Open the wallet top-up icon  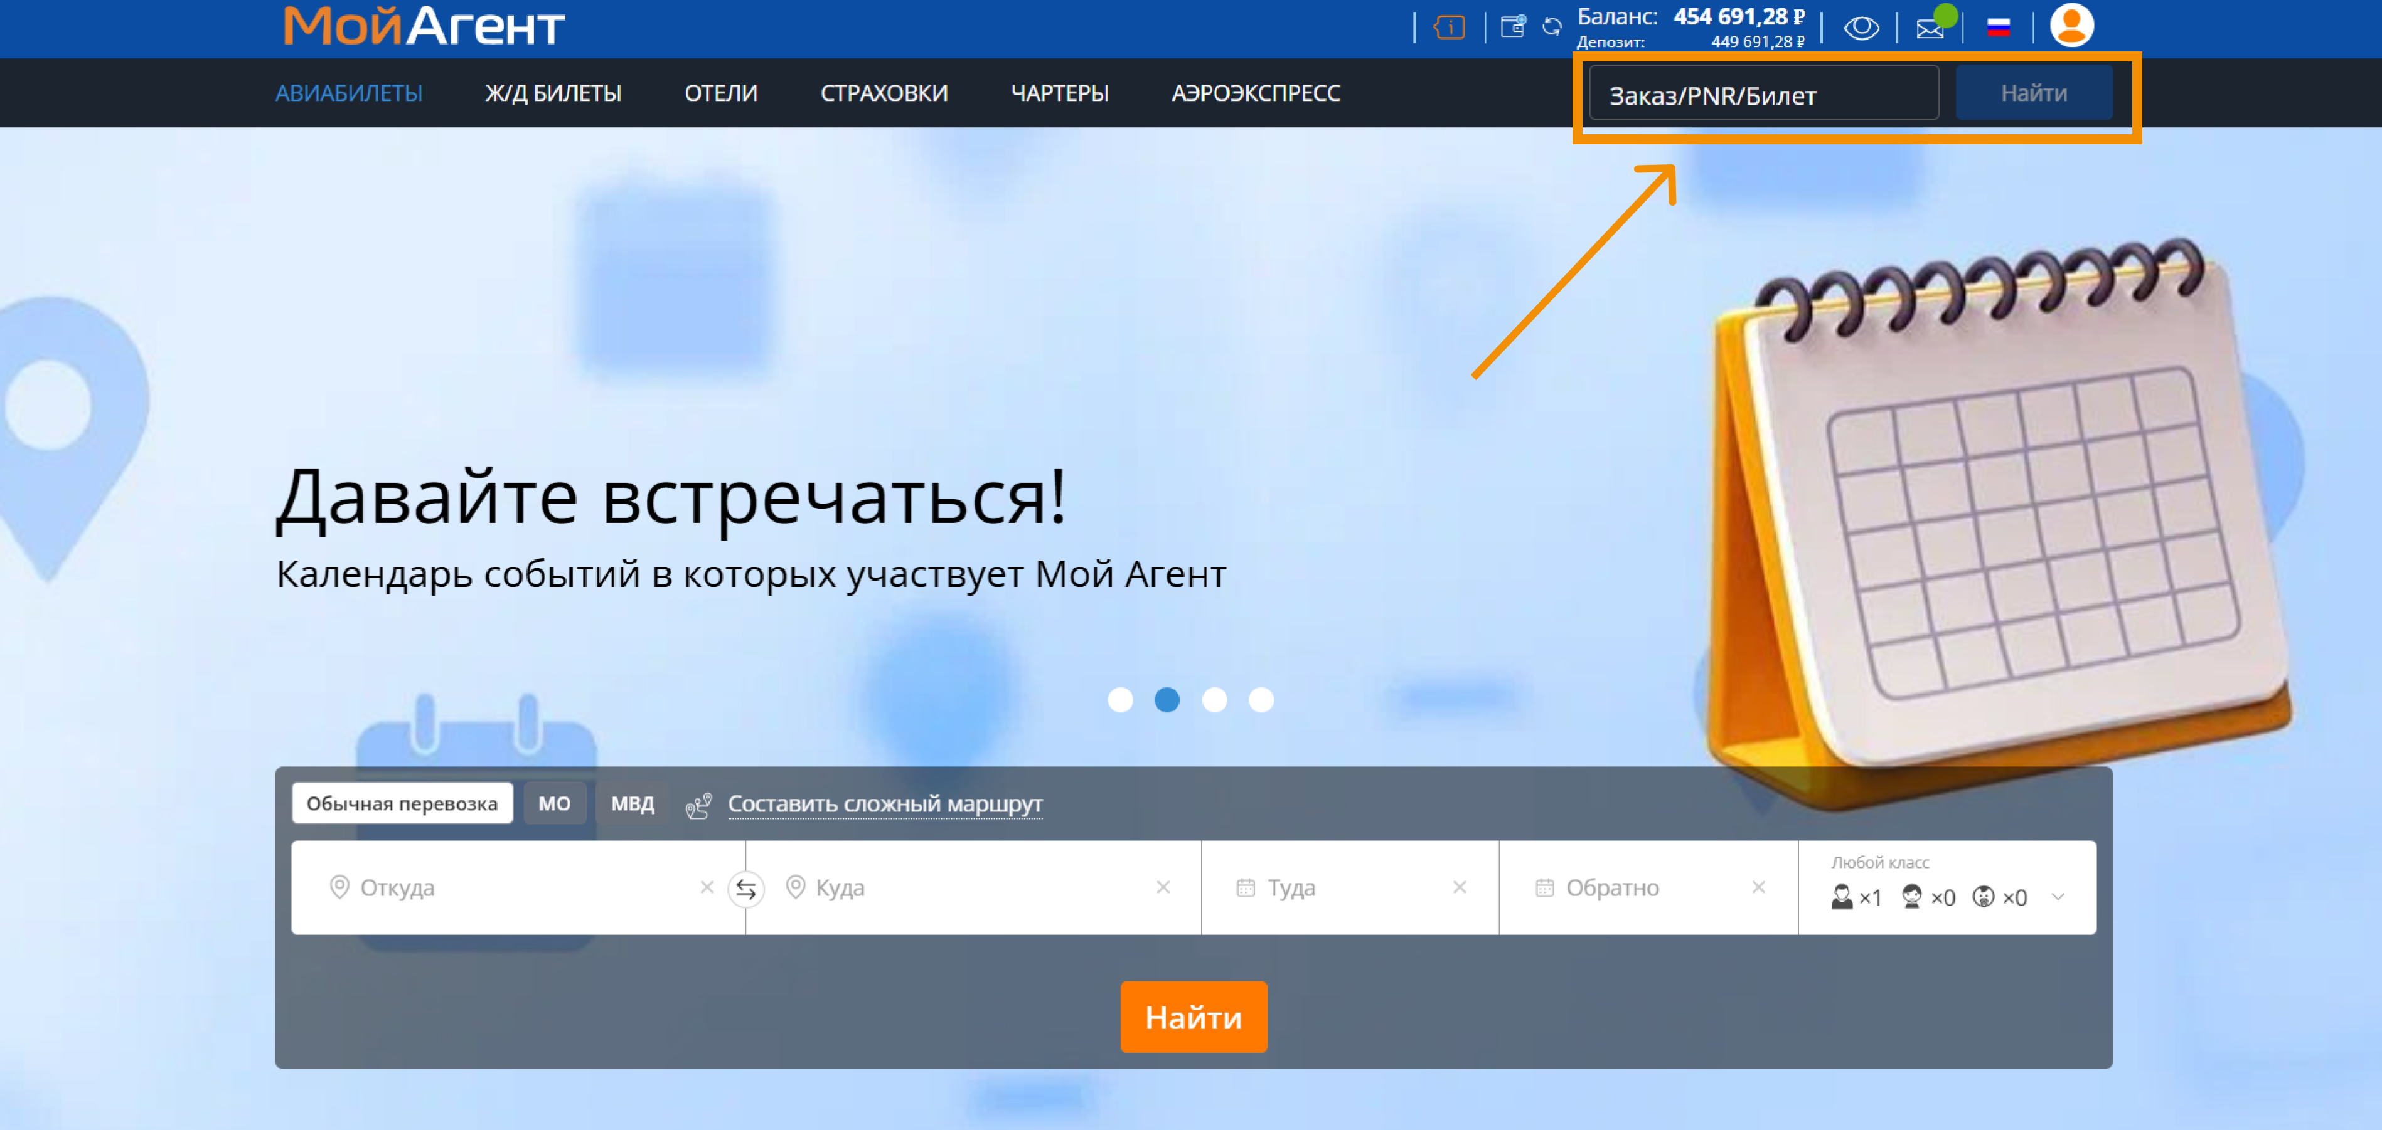pyautogui.click(x=1513, y=27)
